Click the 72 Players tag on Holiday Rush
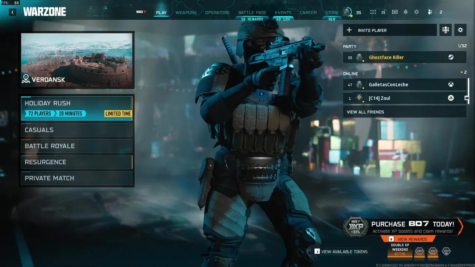 pyautogui.click(x=39, y=114)
